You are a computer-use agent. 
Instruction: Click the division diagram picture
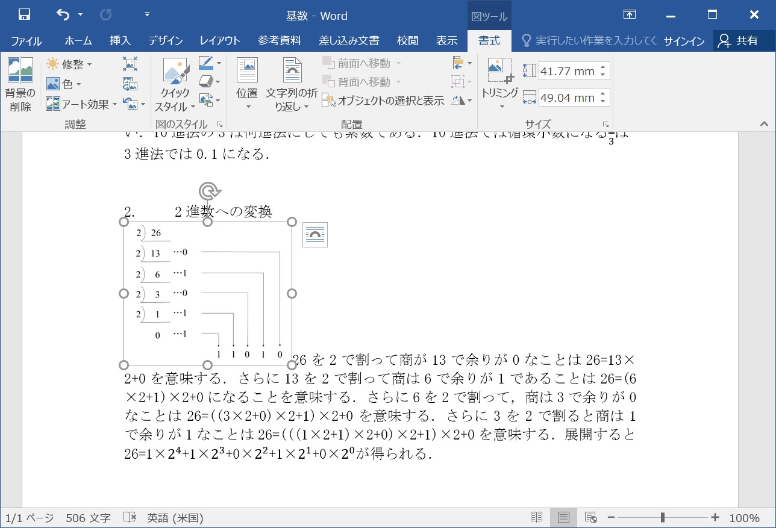(x=208, y=293)
